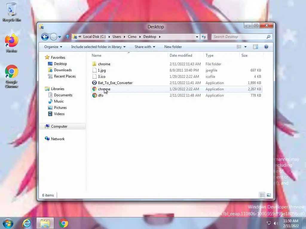Click the search magnifier icon
306x229 pixels.
(x=269, y=37)
